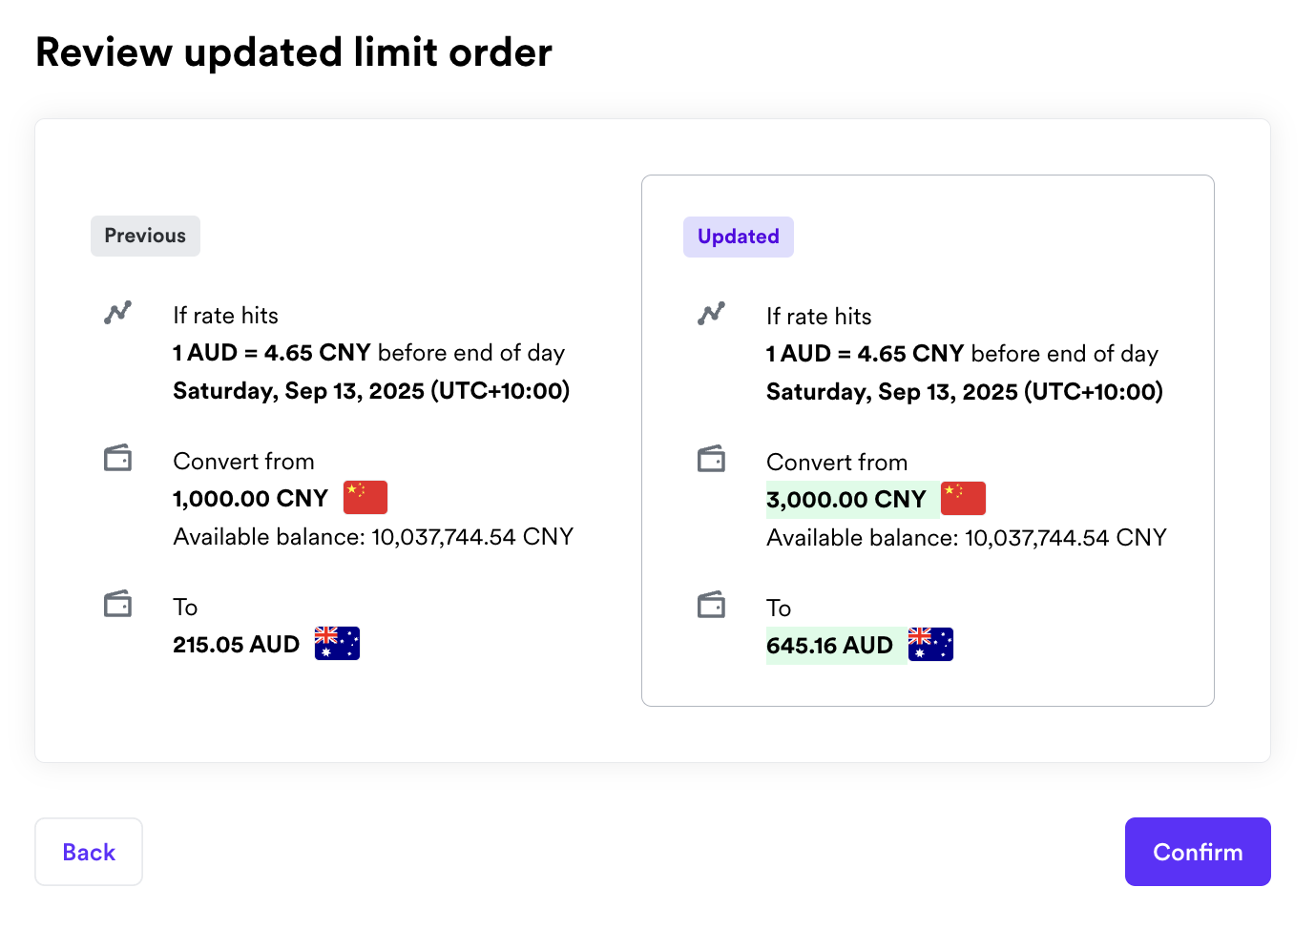Screen dimensions: 1315x929
Task: Click the China flag beside 3,000.00 CNY
Action: (x=963, y=499)
